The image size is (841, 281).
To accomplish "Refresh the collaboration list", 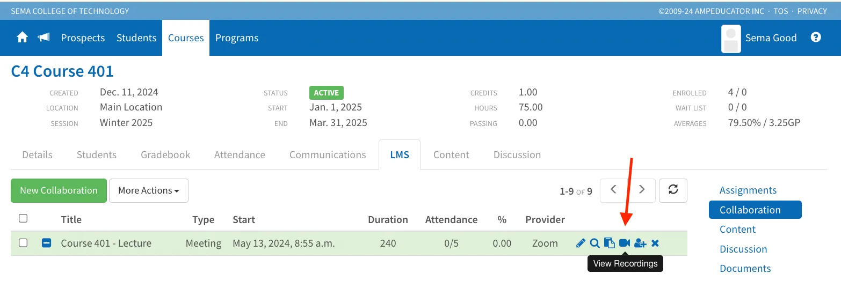I will pos(673,190).
